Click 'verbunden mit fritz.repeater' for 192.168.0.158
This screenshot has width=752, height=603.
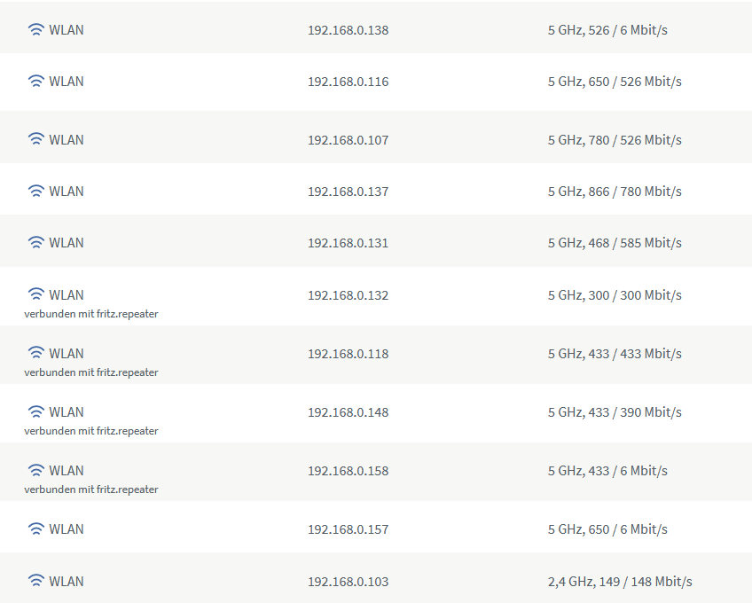(x=91, y=489)
